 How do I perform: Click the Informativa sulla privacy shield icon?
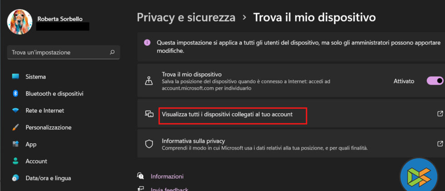[148, 144]
